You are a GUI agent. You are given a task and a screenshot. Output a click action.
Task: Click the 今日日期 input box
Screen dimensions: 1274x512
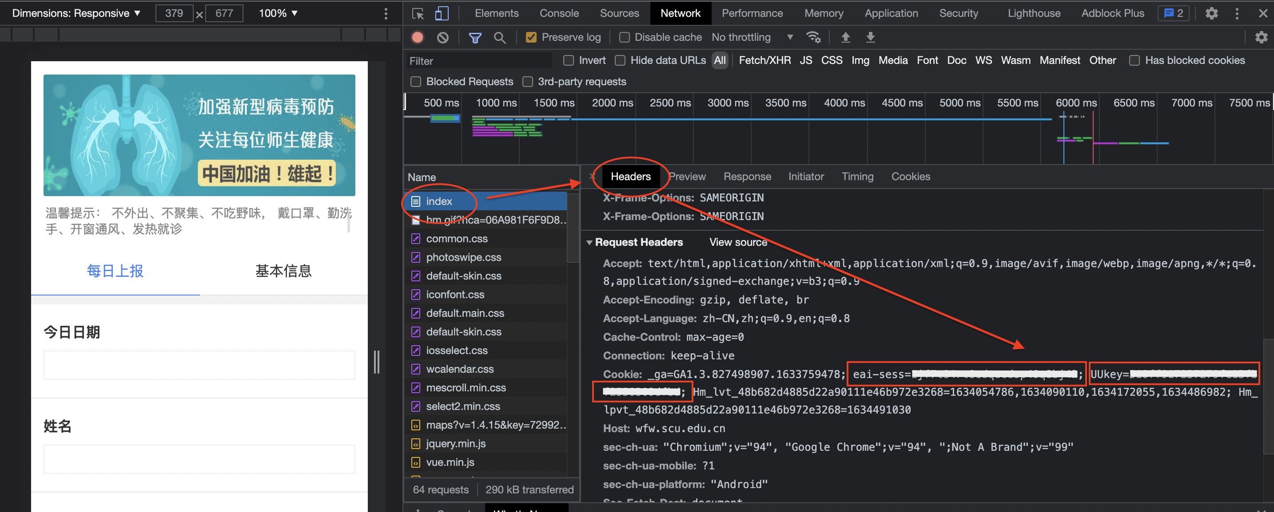(x=199, y=365)
